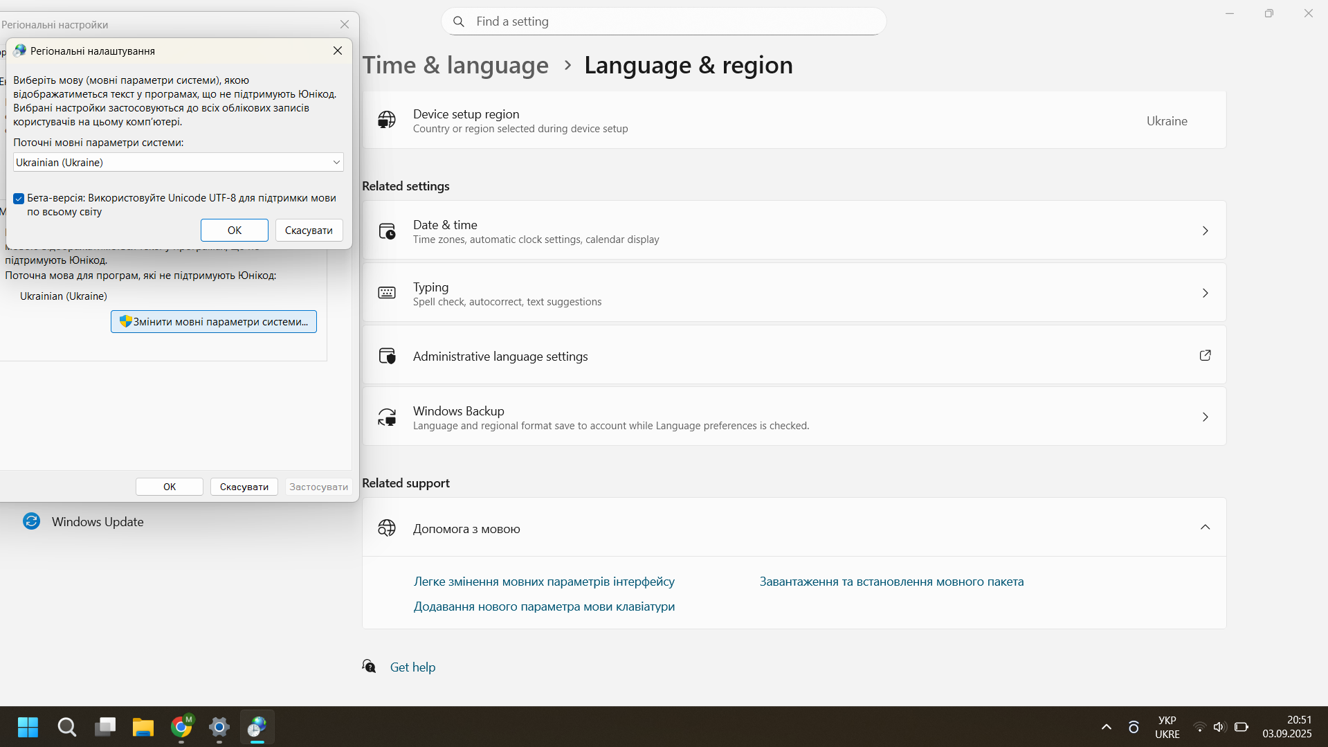Click the Task View taskbar icon

105,727
